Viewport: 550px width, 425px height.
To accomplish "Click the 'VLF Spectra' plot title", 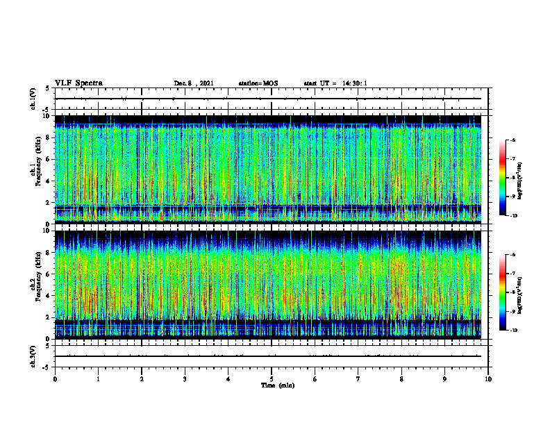I will pyautogui.click(x=78, y=83).
